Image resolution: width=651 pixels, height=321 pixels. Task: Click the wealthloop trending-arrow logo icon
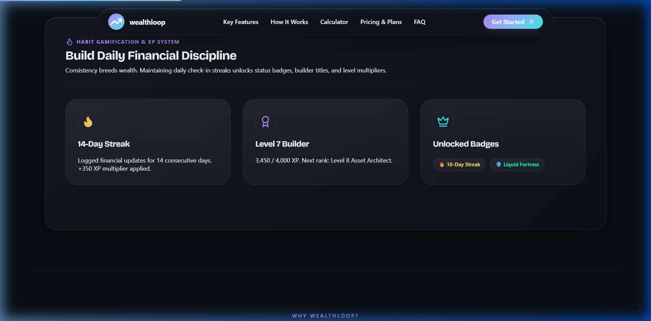[x=116, y=22]
